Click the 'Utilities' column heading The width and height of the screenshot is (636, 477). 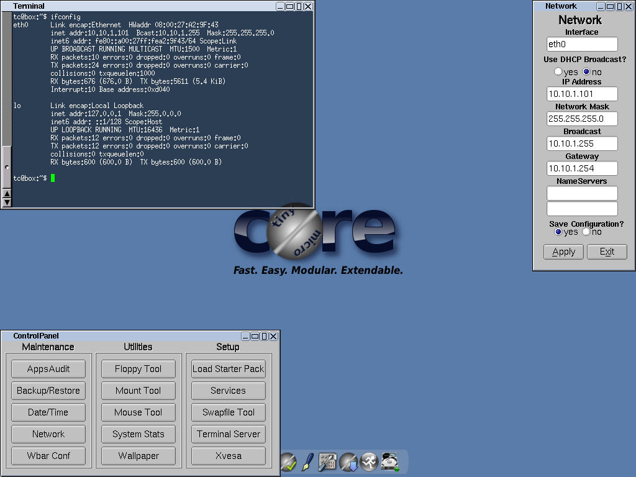139,347
